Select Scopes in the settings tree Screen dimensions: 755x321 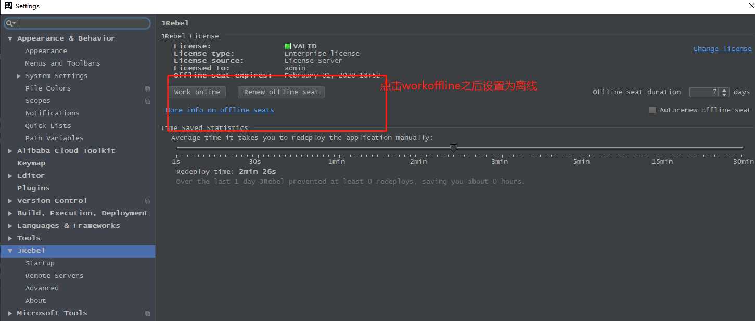click(x=37, y=101)
